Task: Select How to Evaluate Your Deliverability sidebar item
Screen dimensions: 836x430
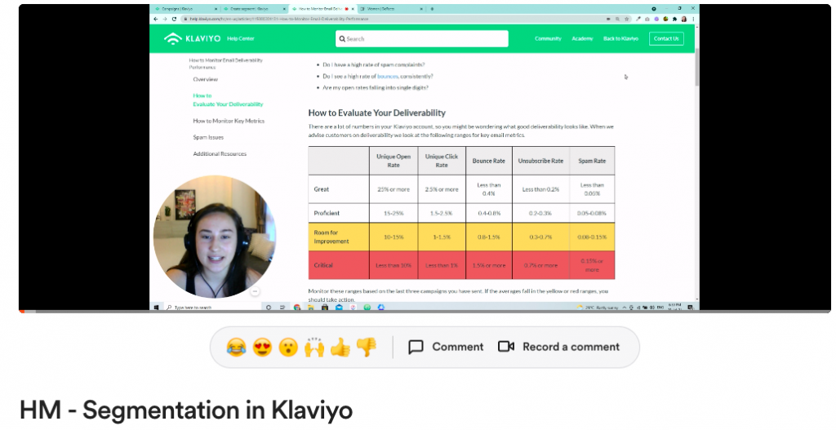Action: click(228, 100)
